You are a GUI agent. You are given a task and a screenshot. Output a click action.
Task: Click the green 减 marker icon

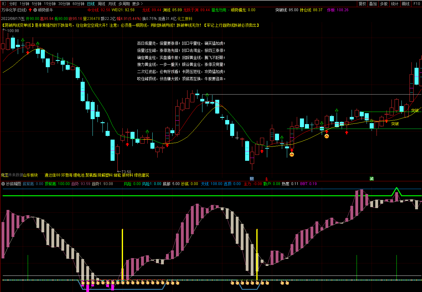coord(372,179)
